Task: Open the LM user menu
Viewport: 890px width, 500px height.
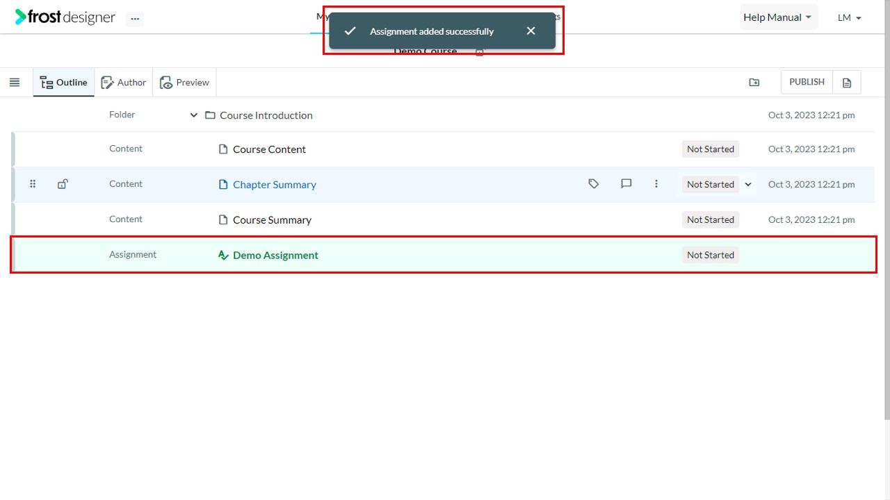Action: [850, 18]
